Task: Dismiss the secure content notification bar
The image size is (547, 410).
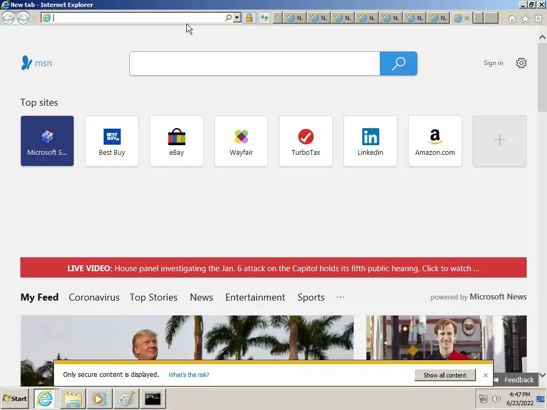Action: click(x=485, y=375)
